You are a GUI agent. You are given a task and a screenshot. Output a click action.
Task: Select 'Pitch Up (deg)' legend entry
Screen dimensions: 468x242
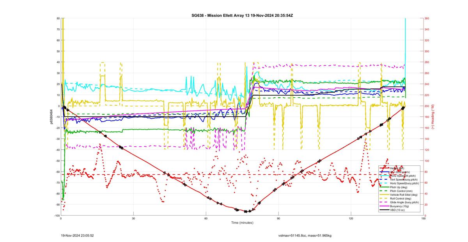[399, 187]
